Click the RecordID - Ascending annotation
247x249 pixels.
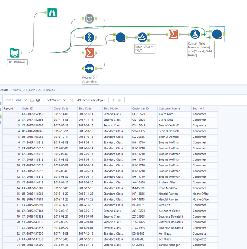point(90,80)
